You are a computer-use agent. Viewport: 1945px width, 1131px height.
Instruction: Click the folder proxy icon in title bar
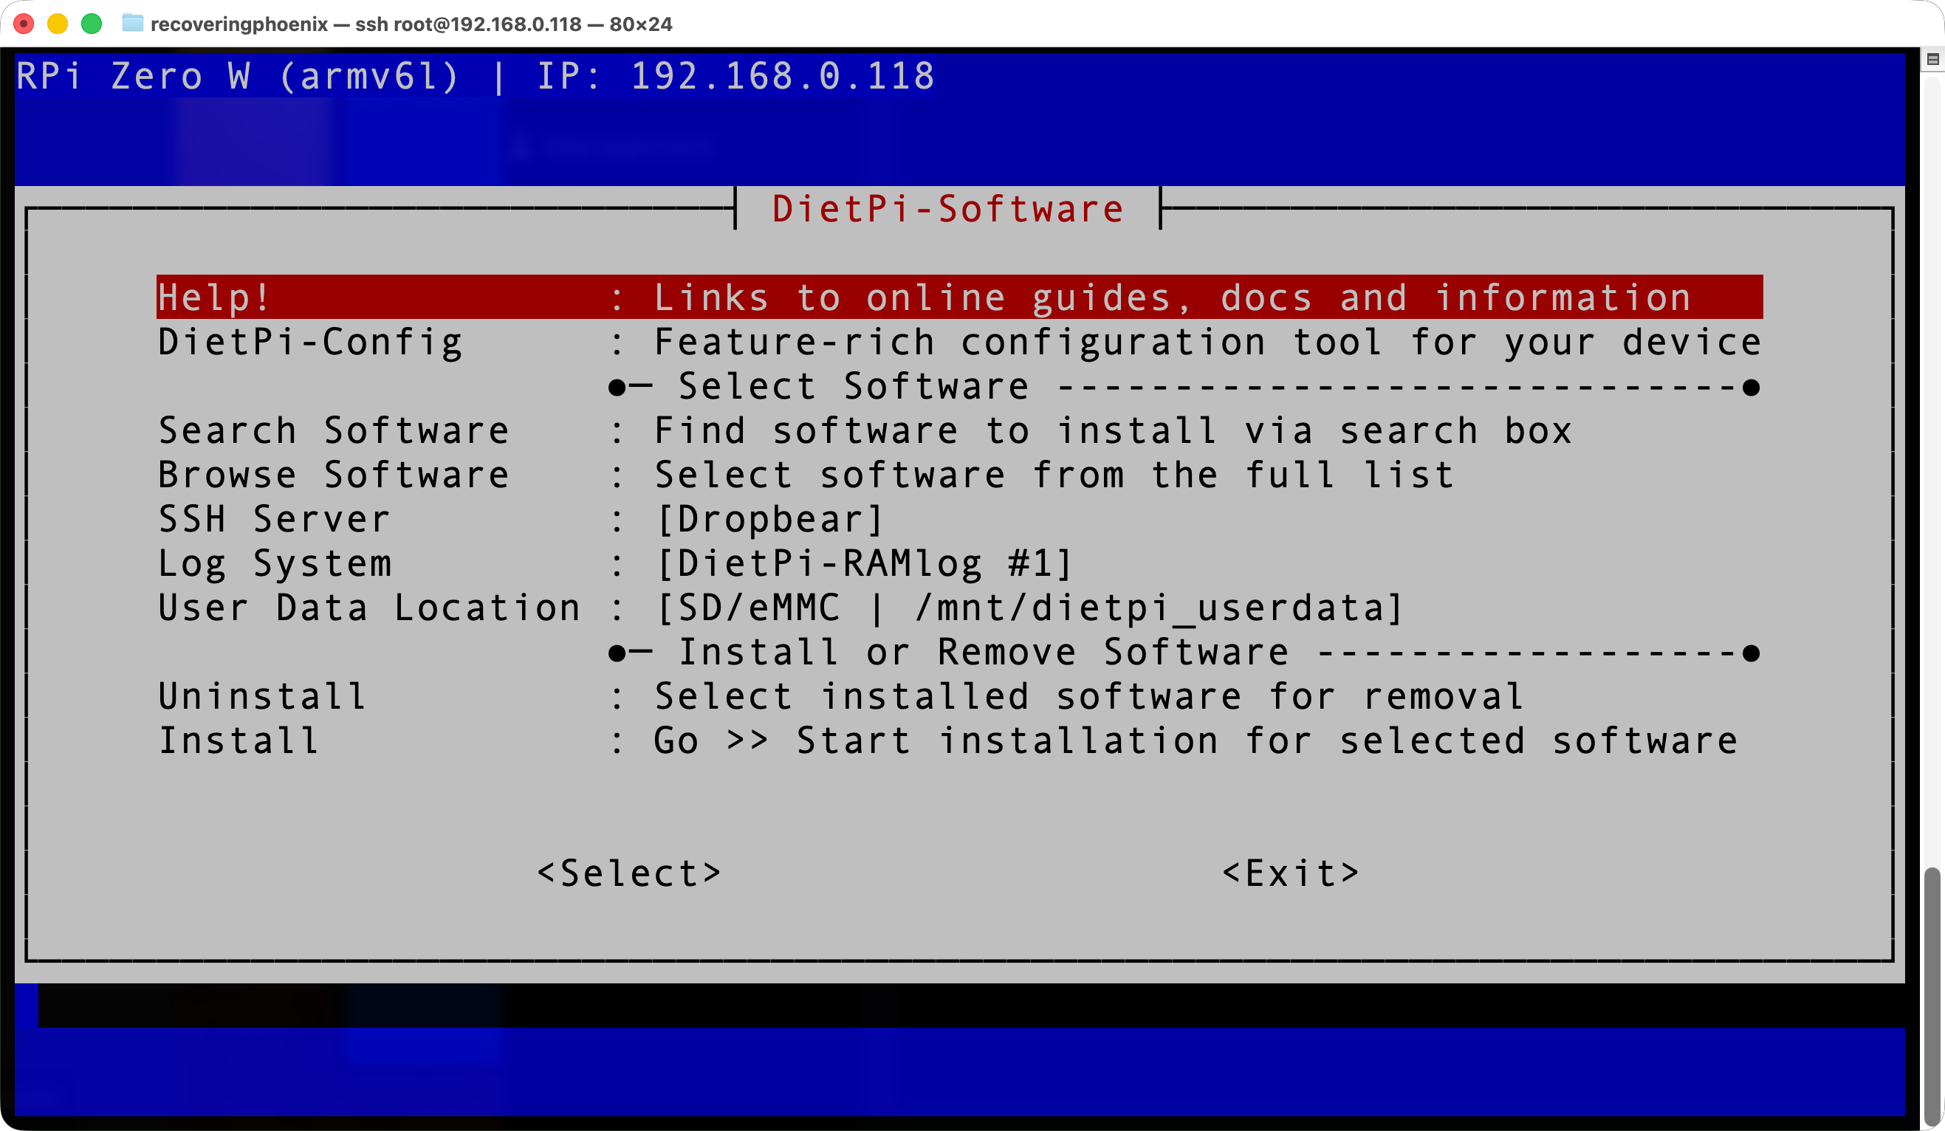[133, 23]
